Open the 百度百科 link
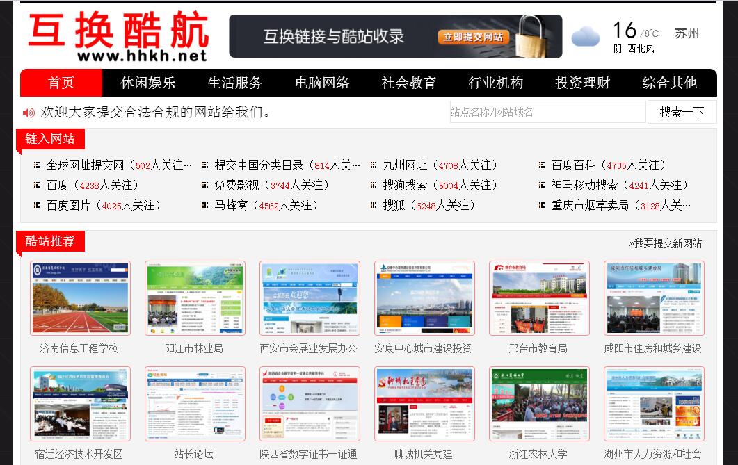This screenshot has height=465, width=738. coord(573,165)
